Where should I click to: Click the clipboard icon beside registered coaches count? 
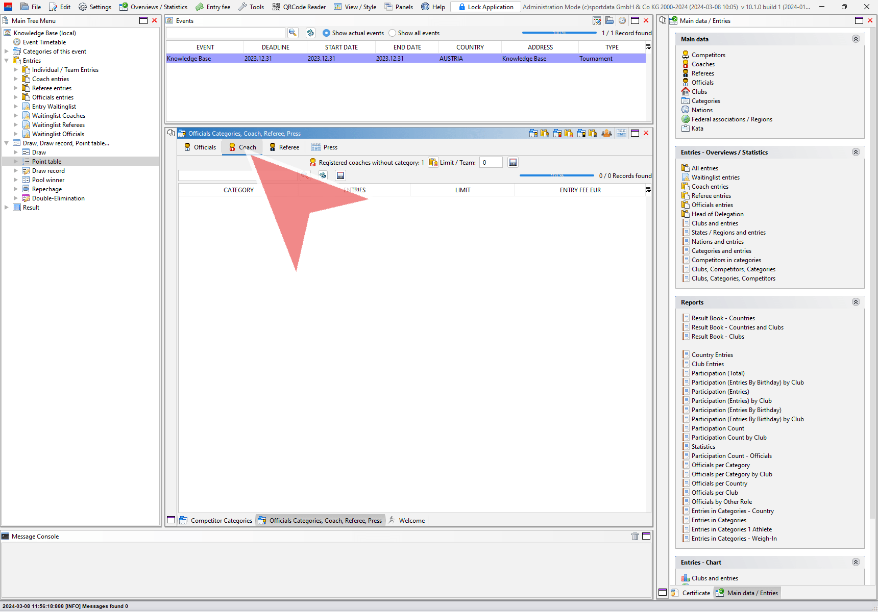433,162
